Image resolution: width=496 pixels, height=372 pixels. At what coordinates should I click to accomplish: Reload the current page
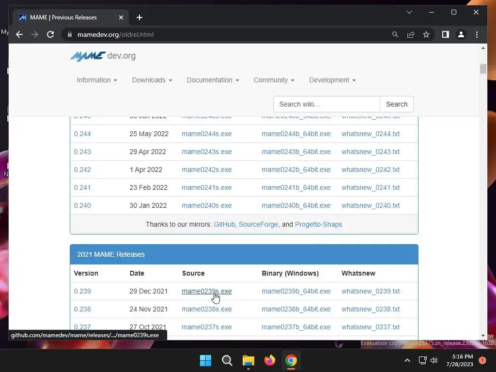click(x=50, y=34)
